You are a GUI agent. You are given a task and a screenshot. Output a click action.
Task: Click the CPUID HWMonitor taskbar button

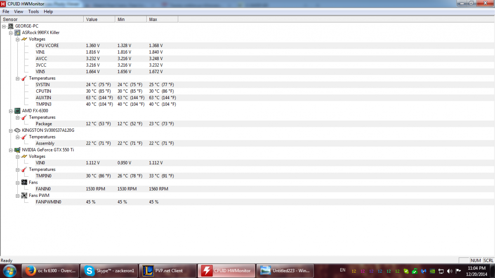[226, 271]
